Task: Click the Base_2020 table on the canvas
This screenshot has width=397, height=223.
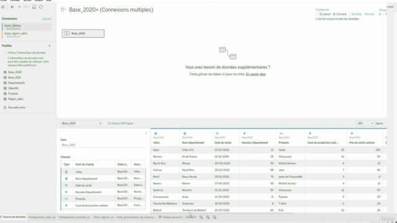Action: [x=83, y=33]
